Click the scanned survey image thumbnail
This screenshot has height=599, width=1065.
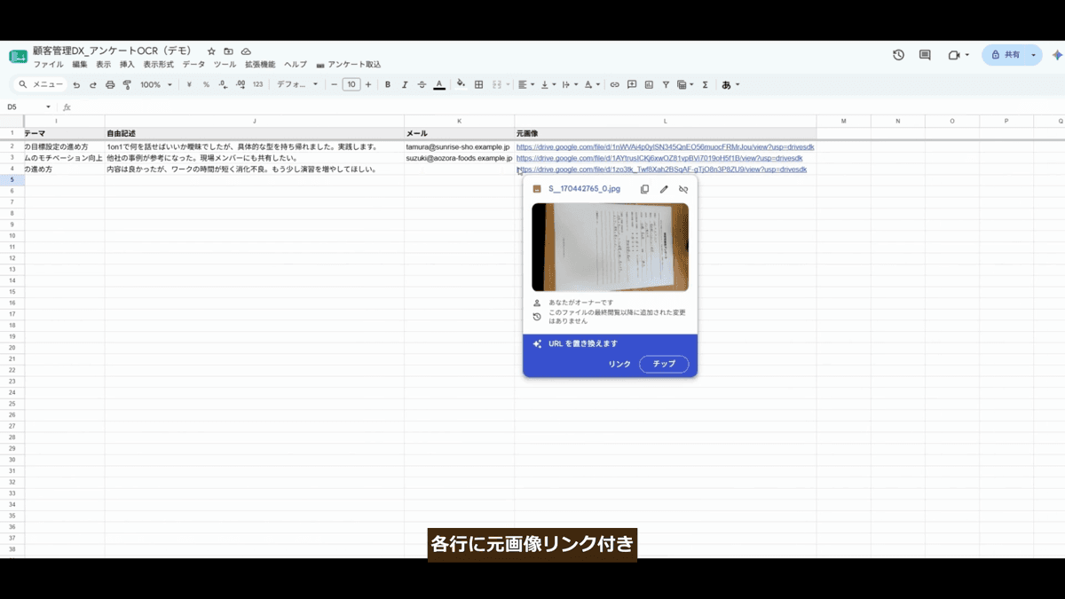click(610, 247)
